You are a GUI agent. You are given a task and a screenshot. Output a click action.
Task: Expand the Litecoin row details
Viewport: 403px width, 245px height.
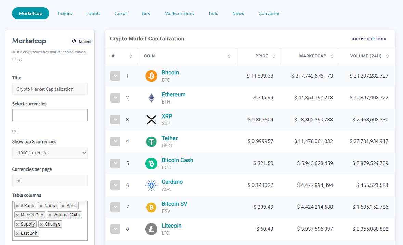click(x=115, y=229)
